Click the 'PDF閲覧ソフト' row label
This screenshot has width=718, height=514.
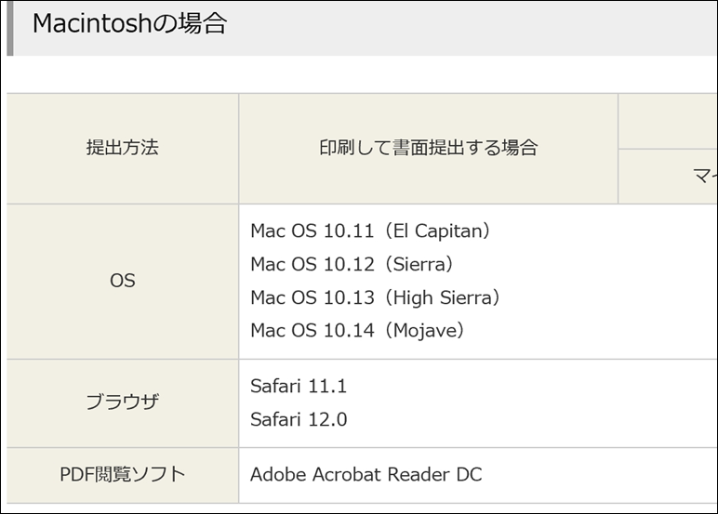[x=122, y=475]
